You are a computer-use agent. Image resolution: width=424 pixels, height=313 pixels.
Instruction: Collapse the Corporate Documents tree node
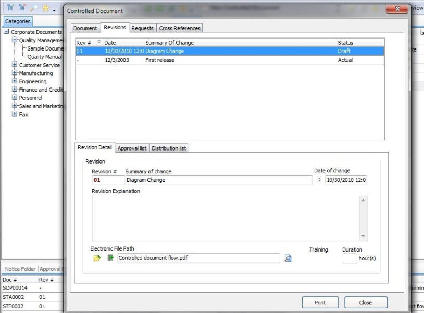pyautogui.click(x=6, y=32)
